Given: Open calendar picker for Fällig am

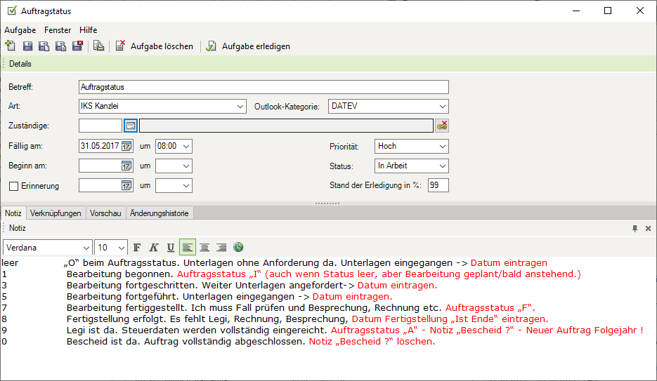Looking at the screenshot, I should [126, 146].
